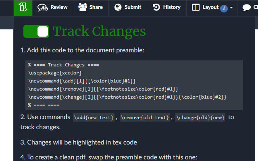The height and width of the screenshot is (161, 258).
Task: Click the \change{old}{new} inline code
Action: tap(200, 118)
